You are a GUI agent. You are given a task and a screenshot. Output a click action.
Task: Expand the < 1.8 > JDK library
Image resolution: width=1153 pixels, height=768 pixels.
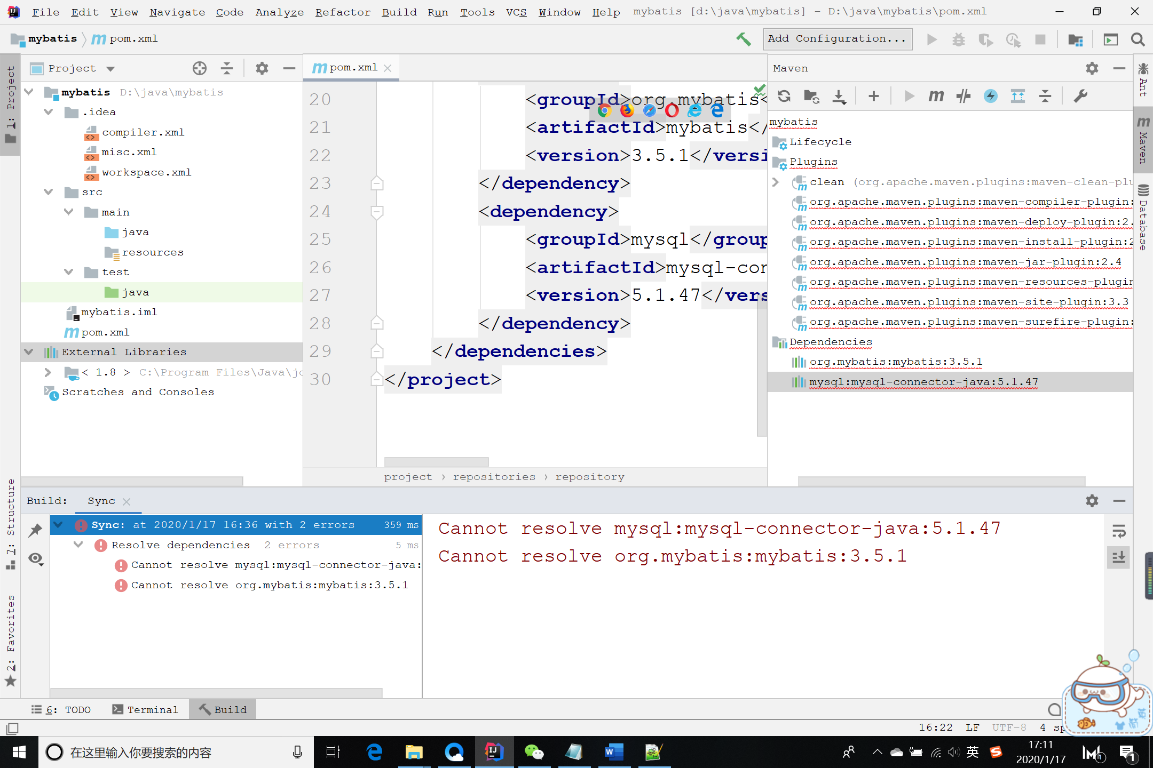click(x=48, y=372)
